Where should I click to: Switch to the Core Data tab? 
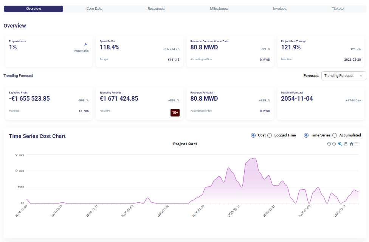[x=94, y=9]
